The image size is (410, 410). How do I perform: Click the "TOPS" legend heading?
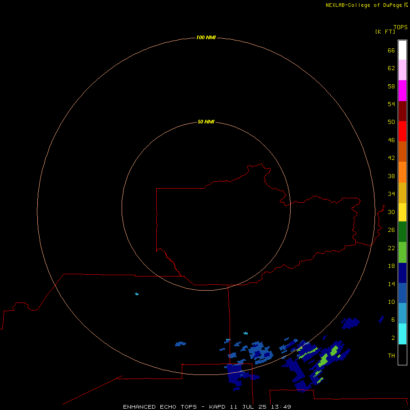pos(400,27)
